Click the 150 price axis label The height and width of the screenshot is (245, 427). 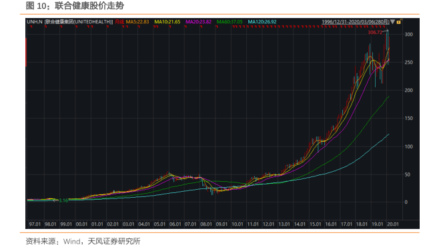409,118
